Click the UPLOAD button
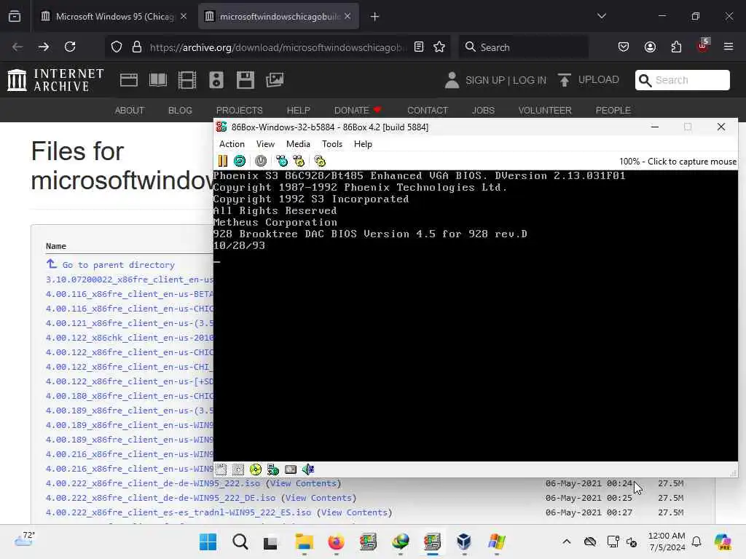746x559 pixels. point(589,80)
